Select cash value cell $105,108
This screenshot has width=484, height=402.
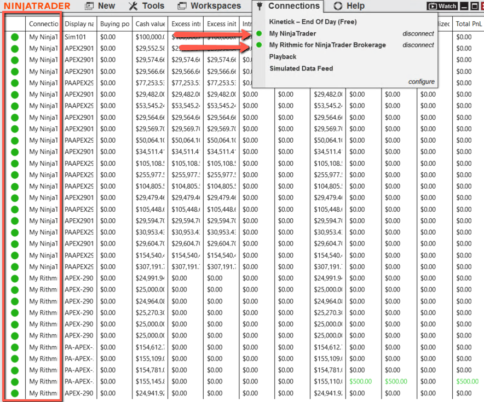(x=150, y=164)
